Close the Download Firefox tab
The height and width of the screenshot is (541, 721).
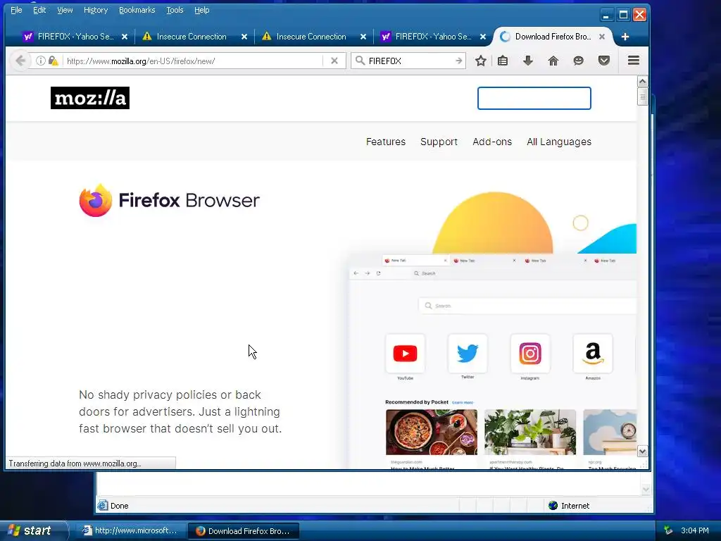[602, 37]
